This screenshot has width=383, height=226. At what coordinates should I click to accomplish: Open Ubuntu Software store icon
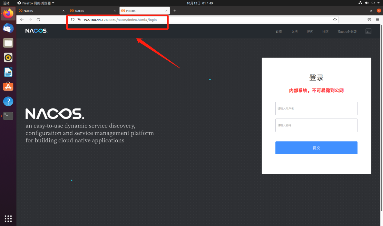8,87
